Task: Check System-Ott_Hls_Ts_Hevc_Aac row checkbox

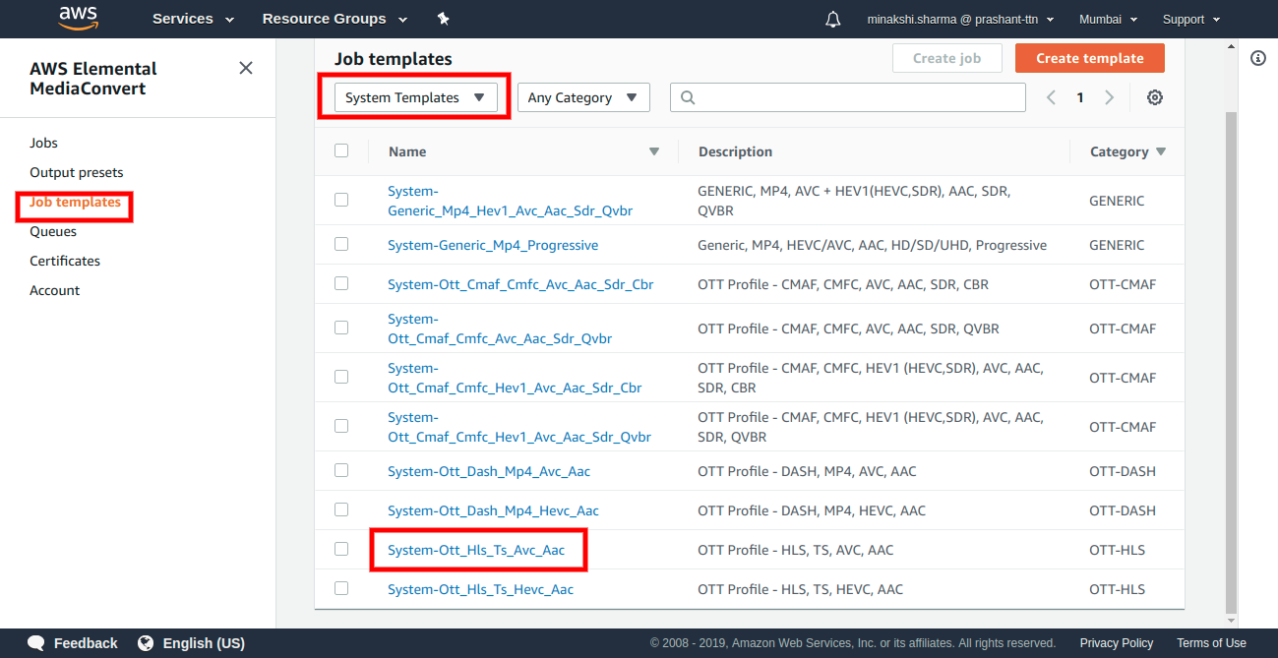Action: (x=341, y=588)
